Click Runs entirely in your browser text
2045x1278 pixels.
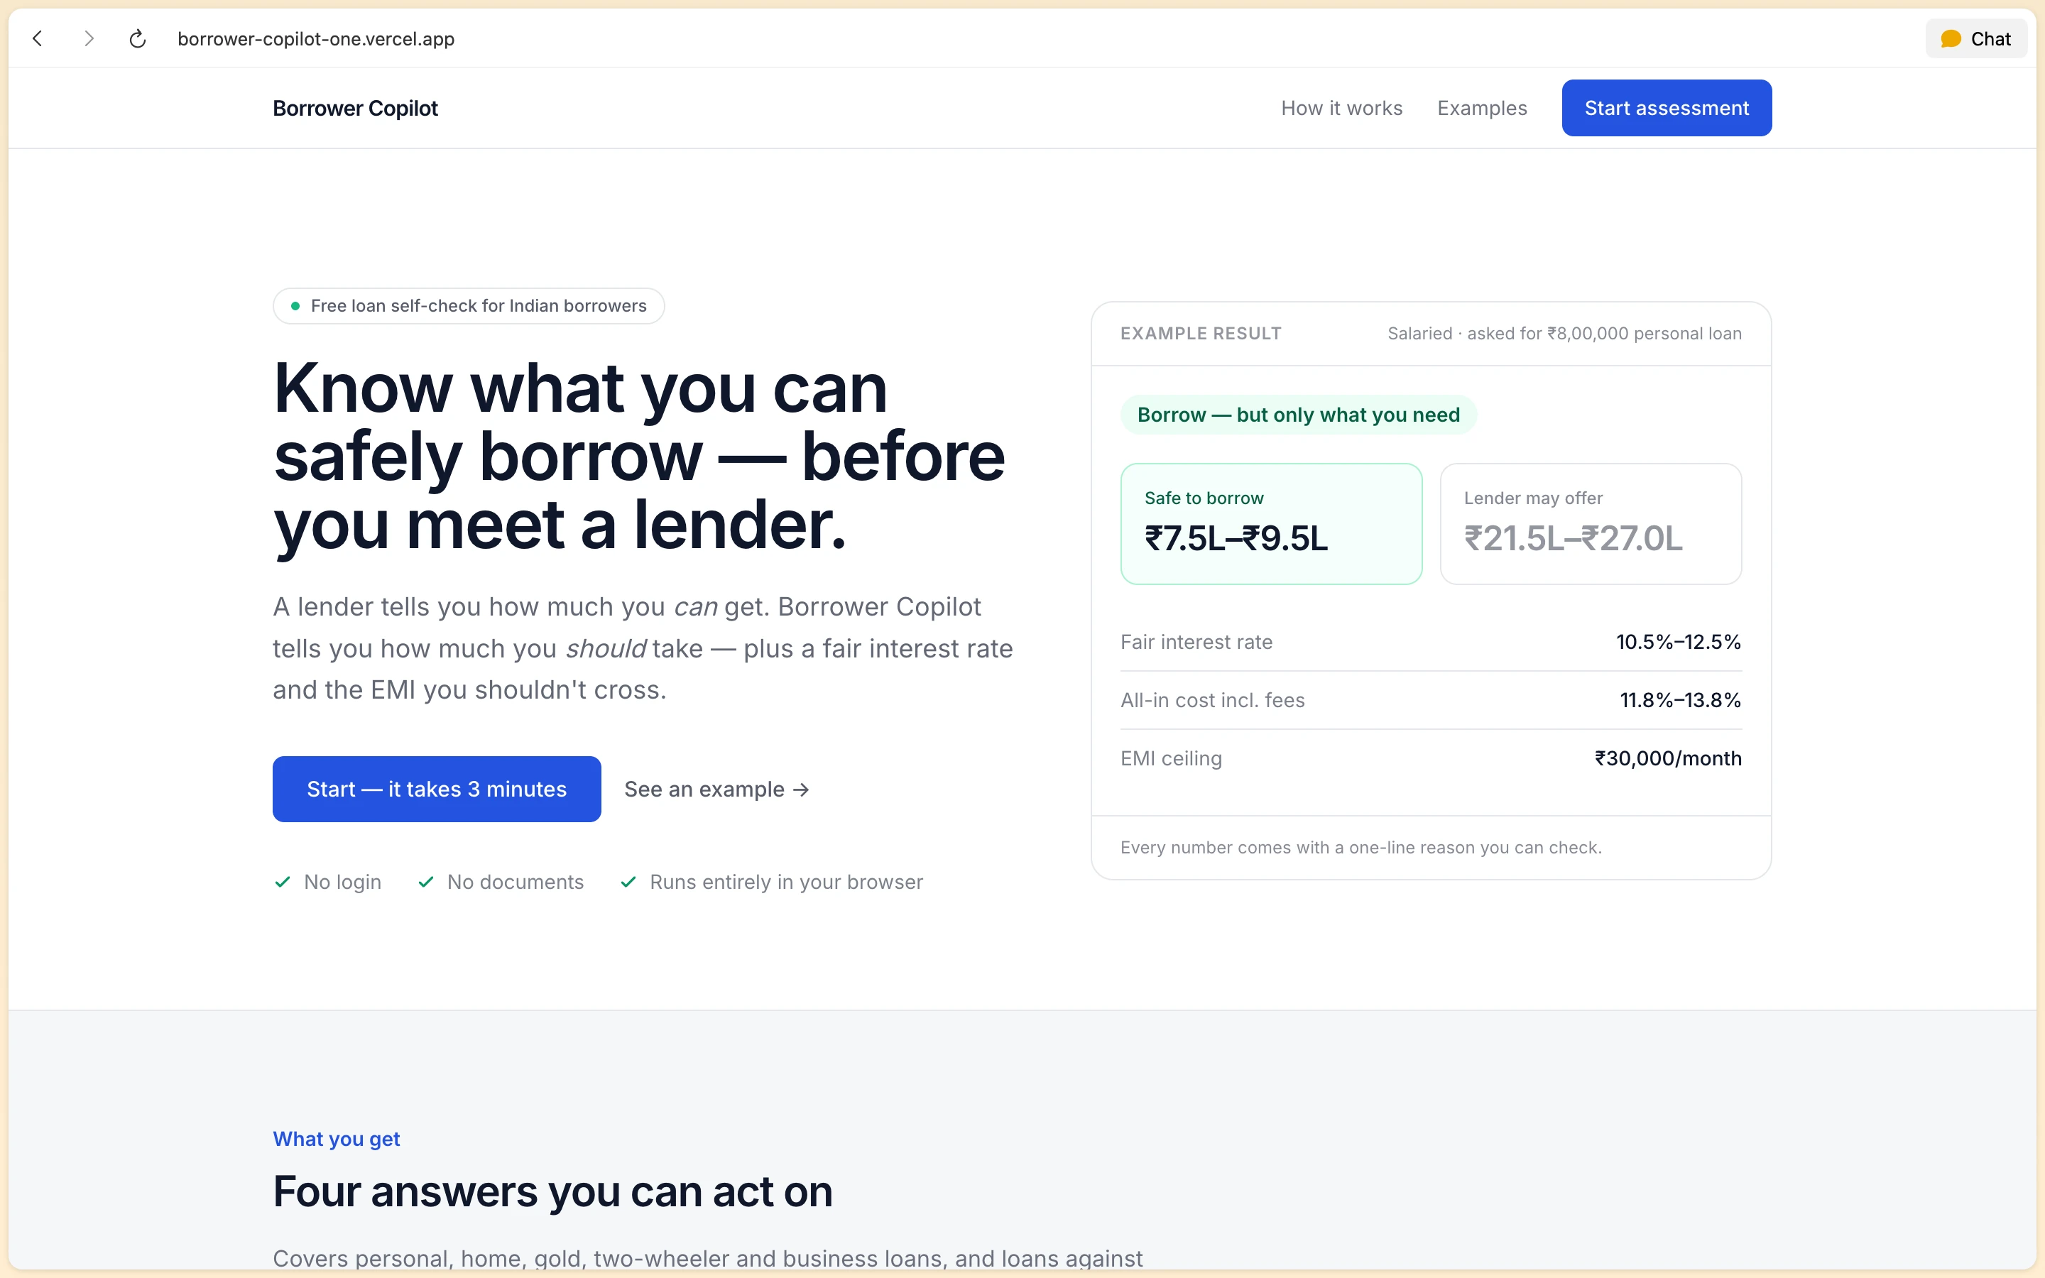pyautogui.click(x=786, y=882)
